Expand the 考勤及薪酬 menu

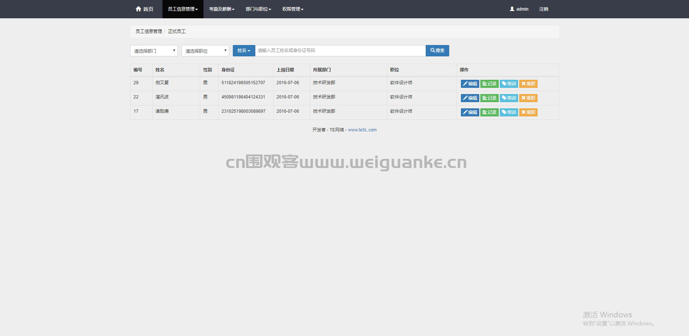(221, 9)
